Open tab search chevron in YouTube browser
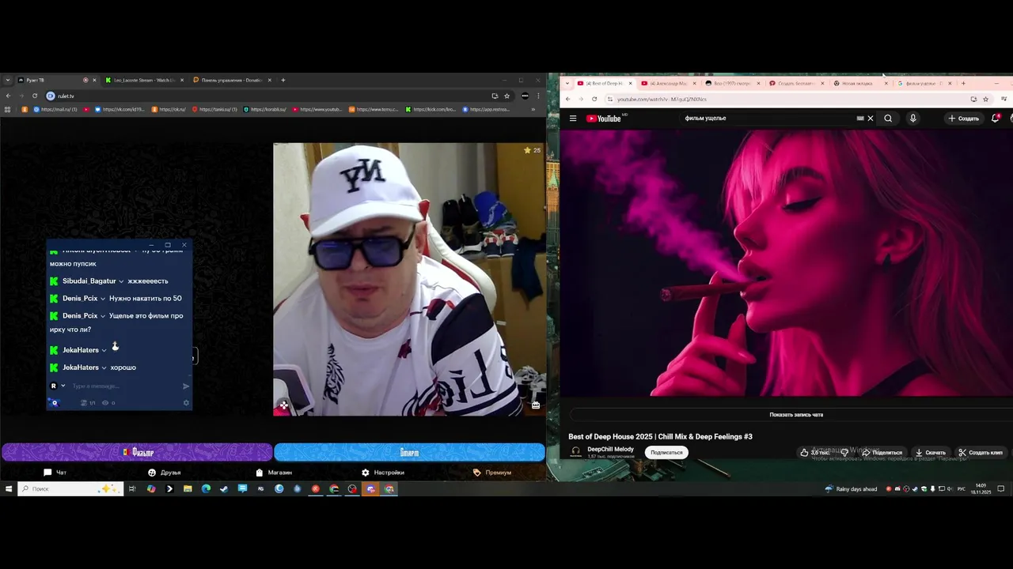This screenshot has width=1013, height=569. tap(567, 83)
